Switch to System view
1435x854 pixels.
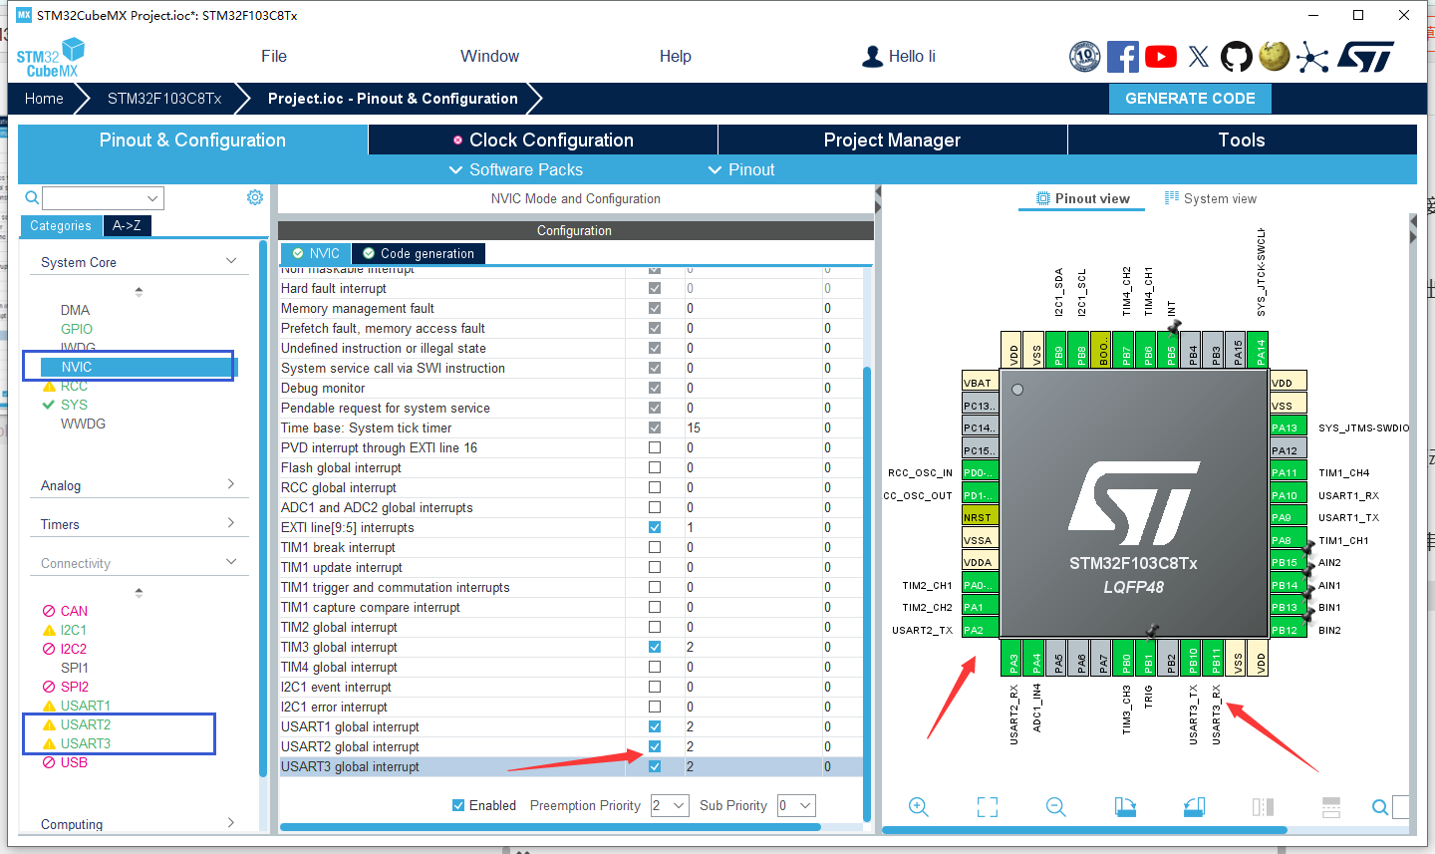(x=1211, y=198)
